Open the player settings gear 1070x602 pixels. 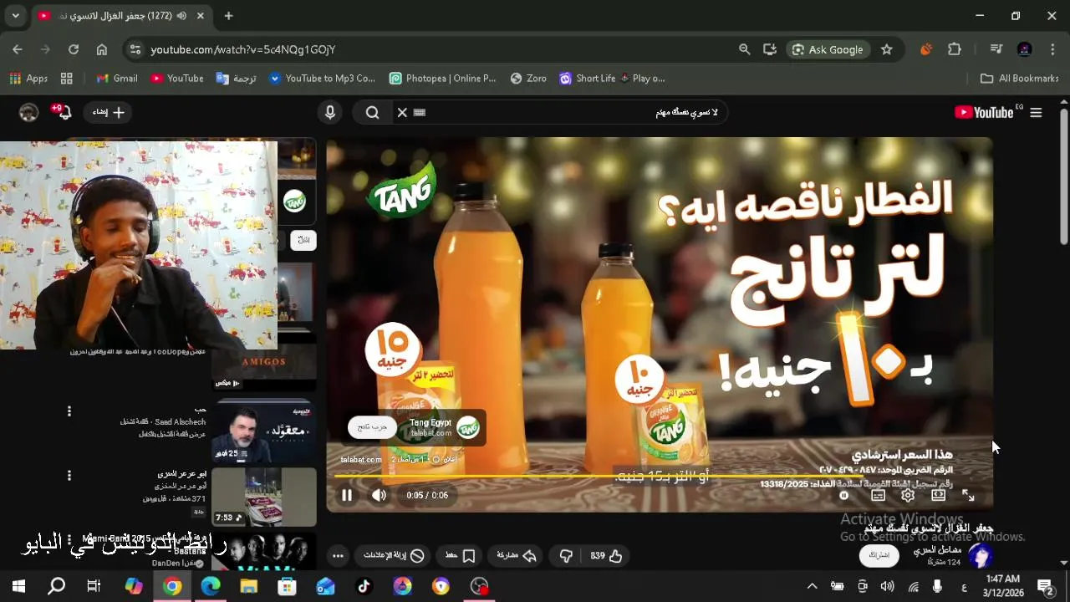point(908,495)
